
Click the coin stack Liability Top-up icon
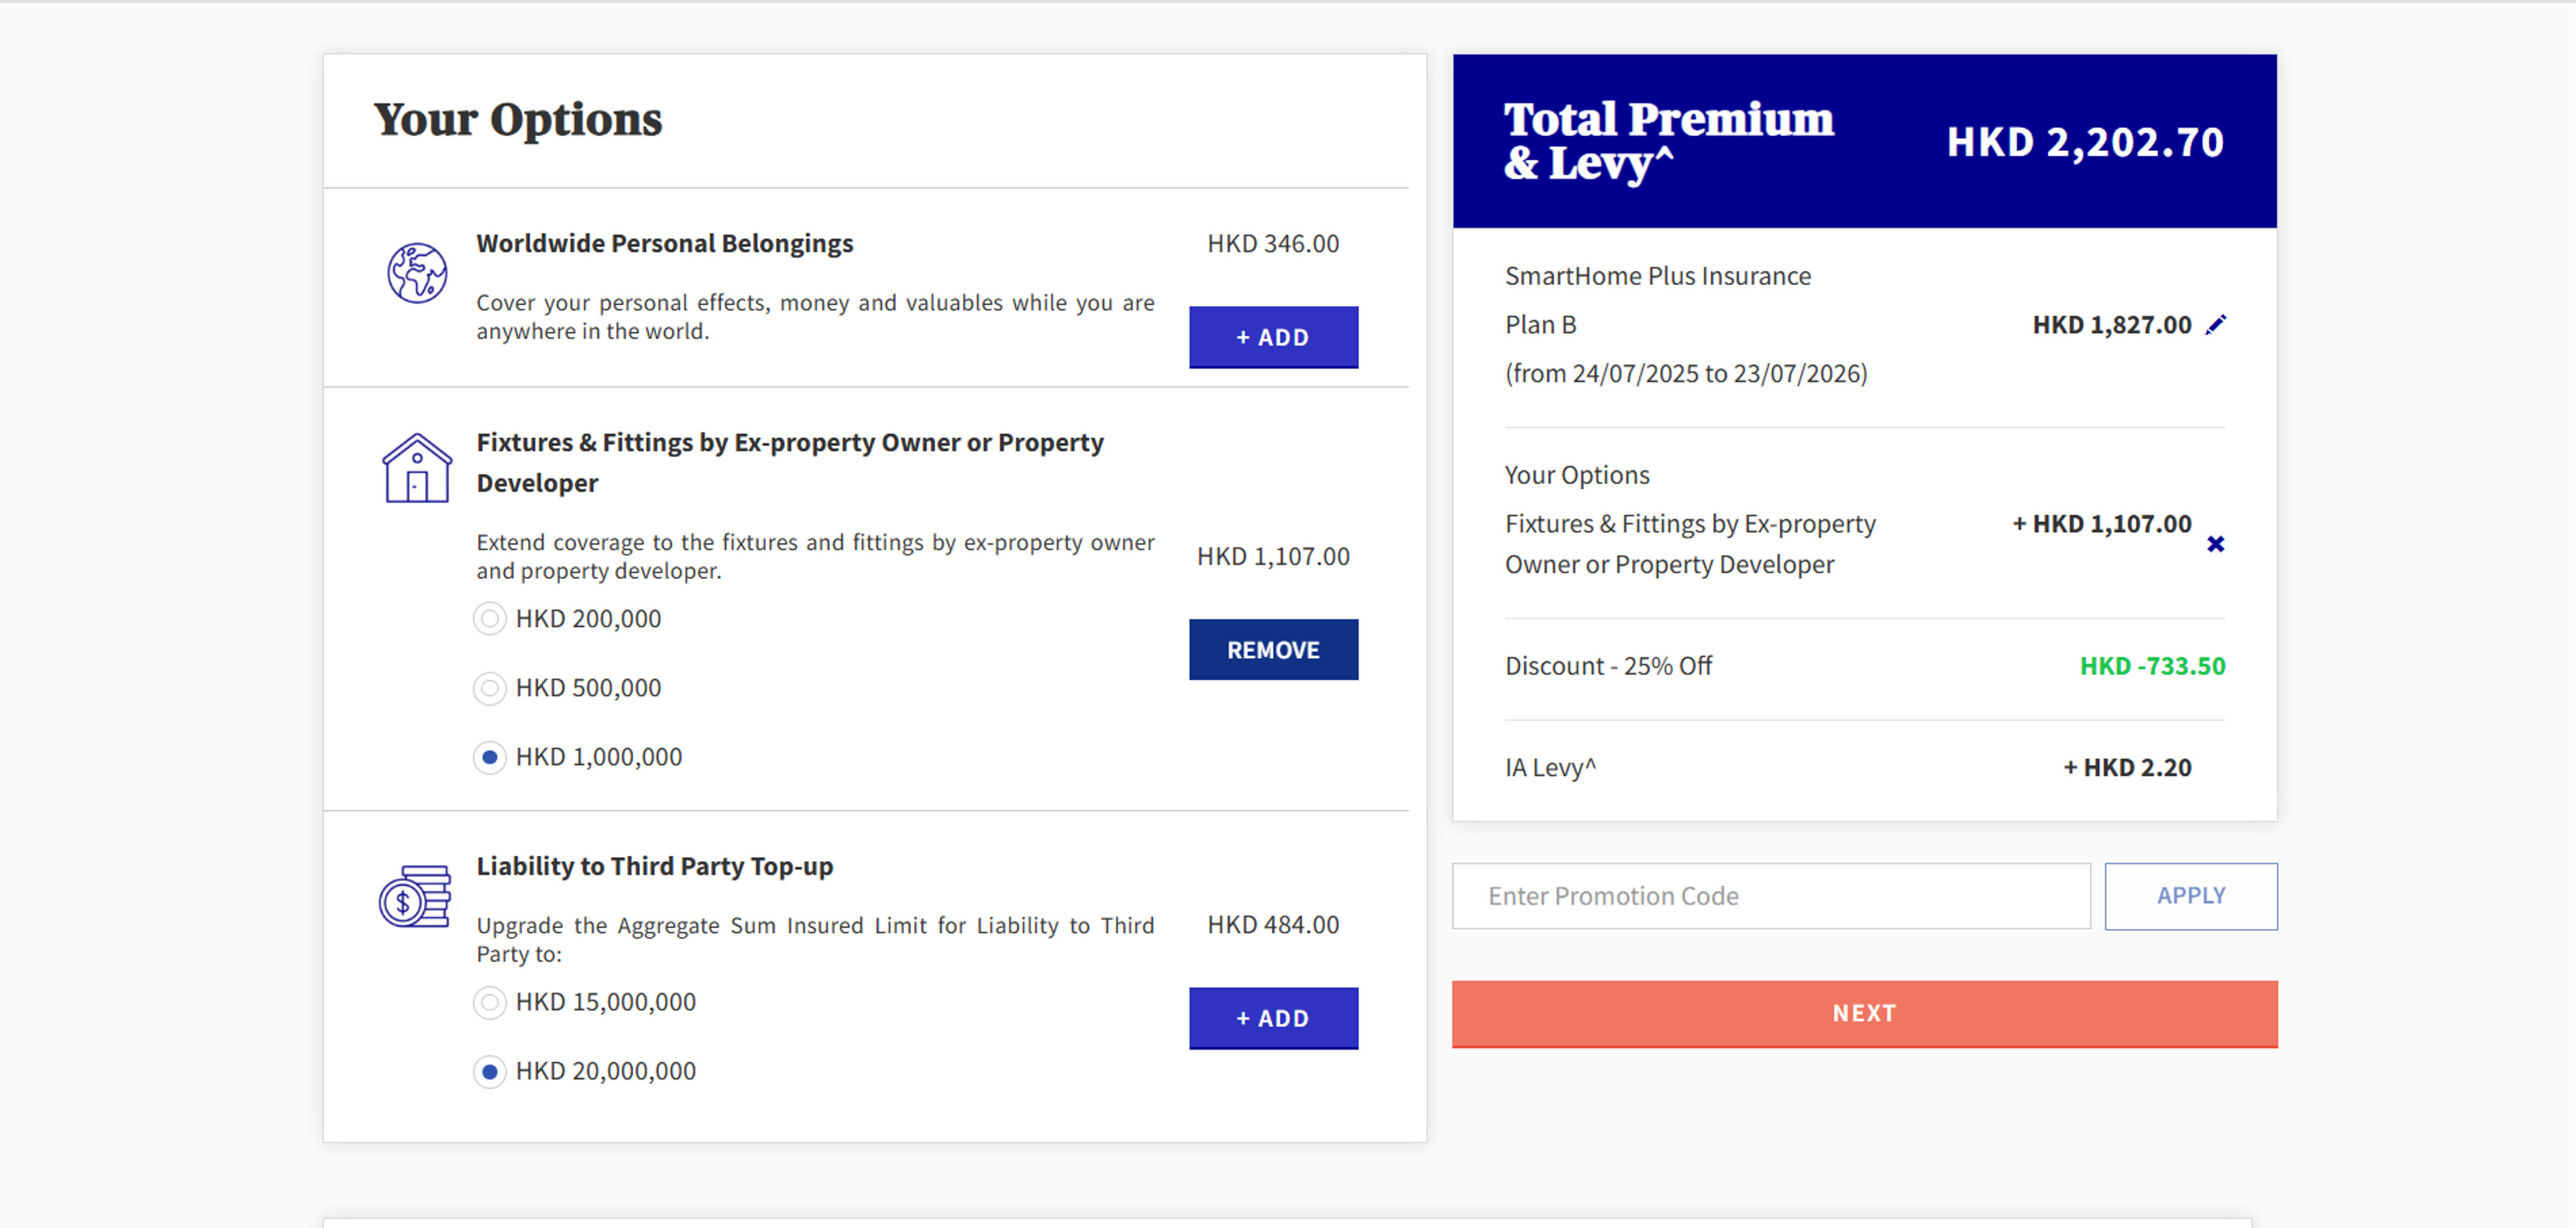[x=415, y=896]
